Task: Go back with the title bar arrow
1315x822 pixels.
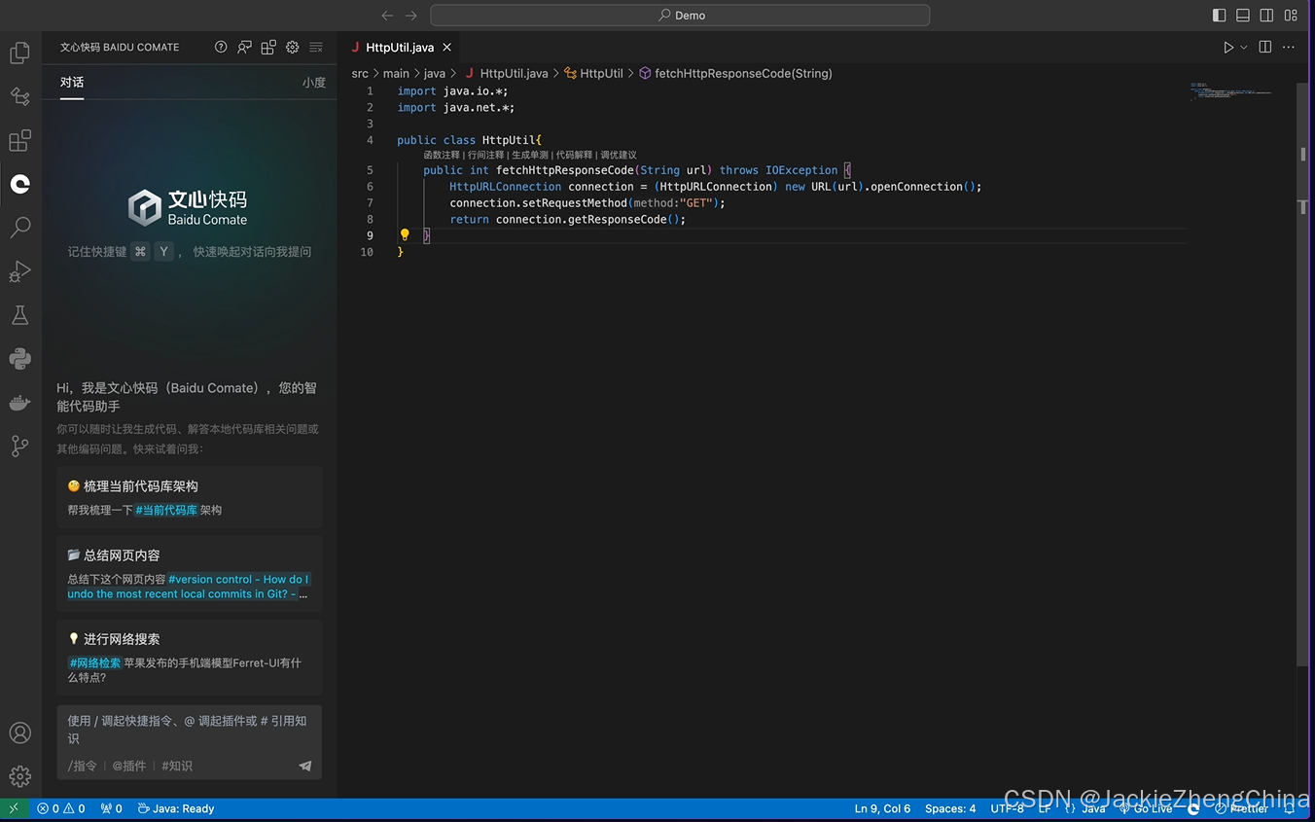Action: pos(387,16)
